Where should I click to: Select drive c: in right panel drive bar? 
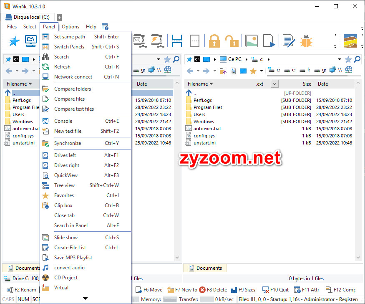(274, 70)
